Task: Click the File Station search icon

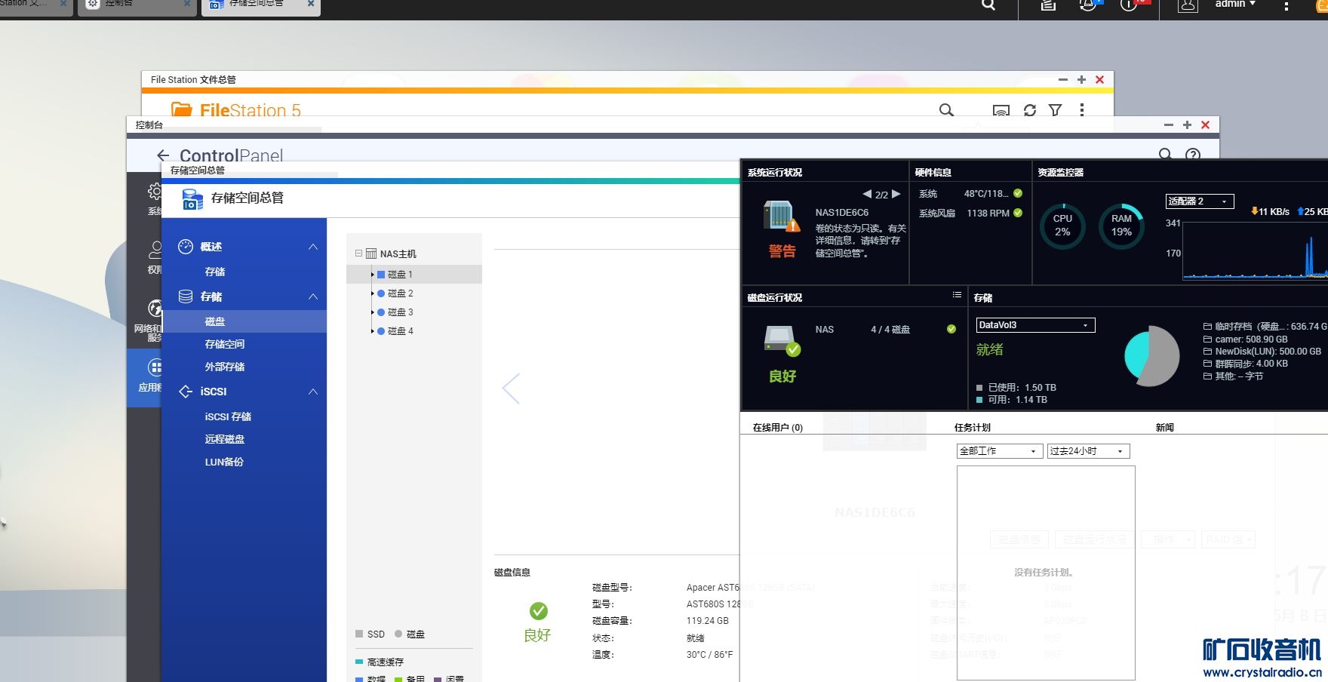Action: [x=945, y=110]
